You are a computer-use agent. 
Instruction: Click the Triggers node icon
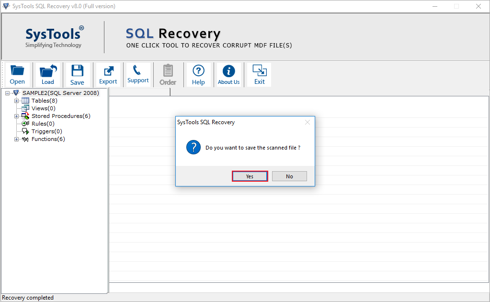[x=25, y=131]
